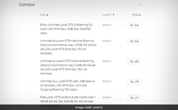Screen dimensions: 178x110
Task: Click 28 DAYS validity of Rs. 549 pack
Action: click(x=107, y=25)
